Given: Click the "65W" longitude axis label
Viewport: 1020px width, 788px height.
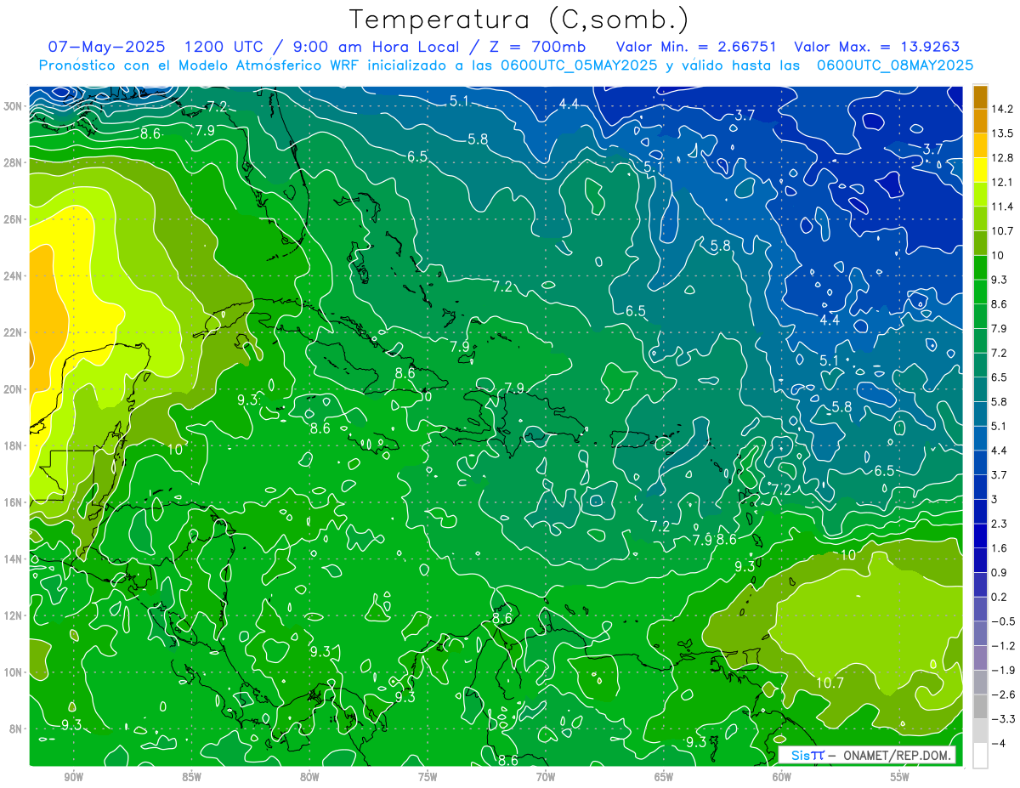Looking at the screenshot, I should [664, 777].
